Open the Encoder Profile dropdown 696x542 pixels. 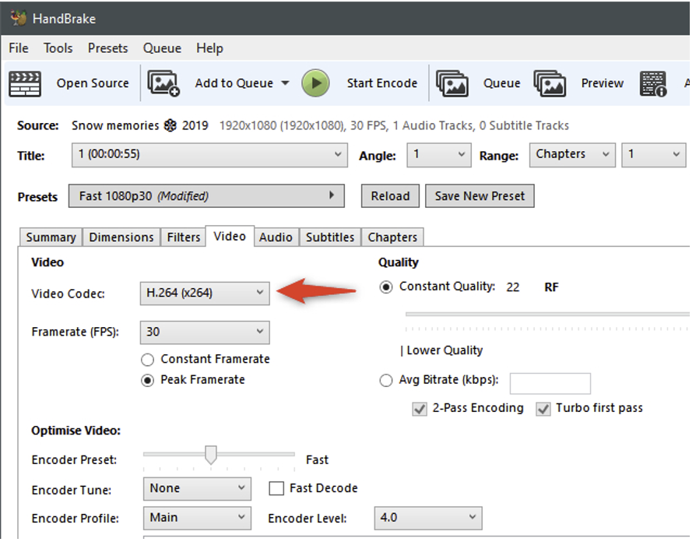click(x=197, y=518)
